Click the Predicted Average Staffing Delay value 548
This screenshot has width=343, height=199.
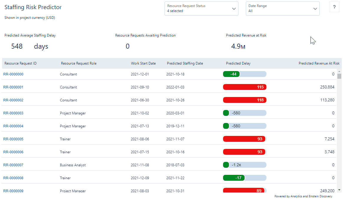tap(17, 46)
